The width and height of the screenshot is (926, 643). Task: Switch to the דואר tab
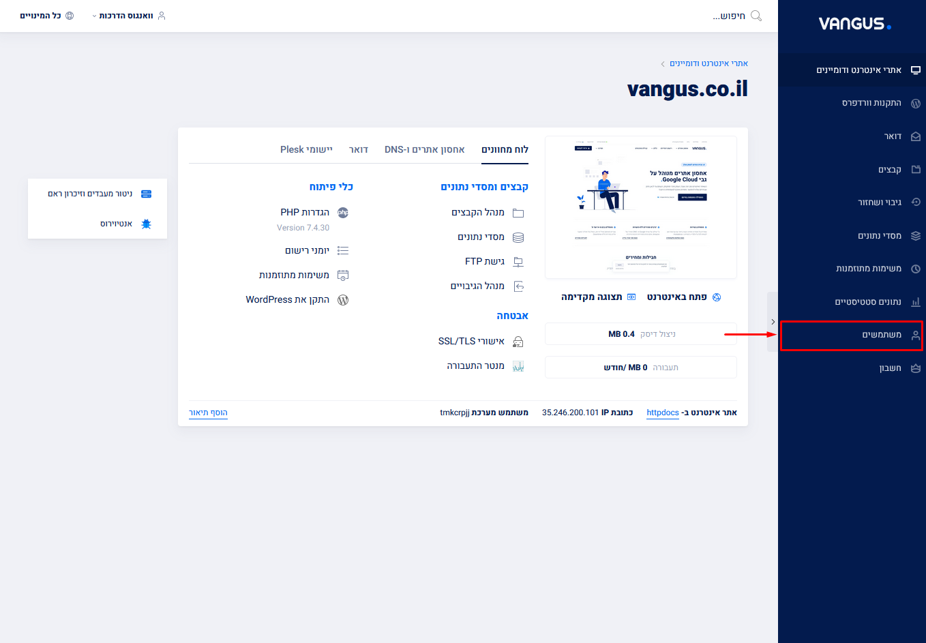tap(359, 150)
